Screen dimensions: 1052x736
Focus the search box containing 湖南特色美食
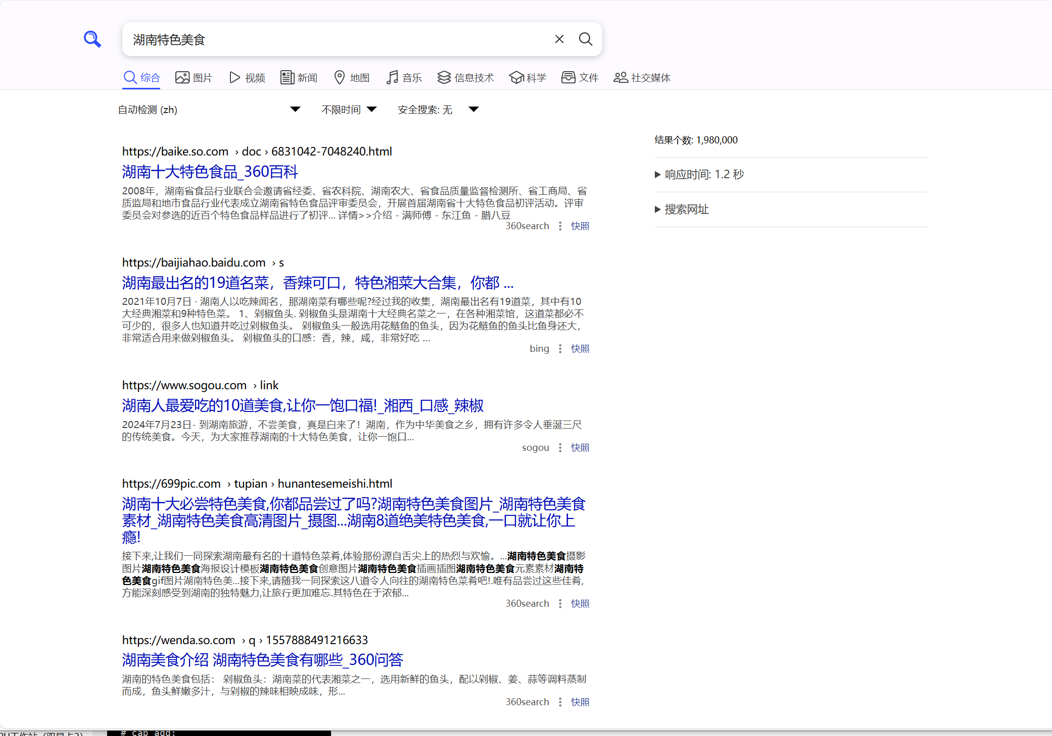click(x=339, y=39)
